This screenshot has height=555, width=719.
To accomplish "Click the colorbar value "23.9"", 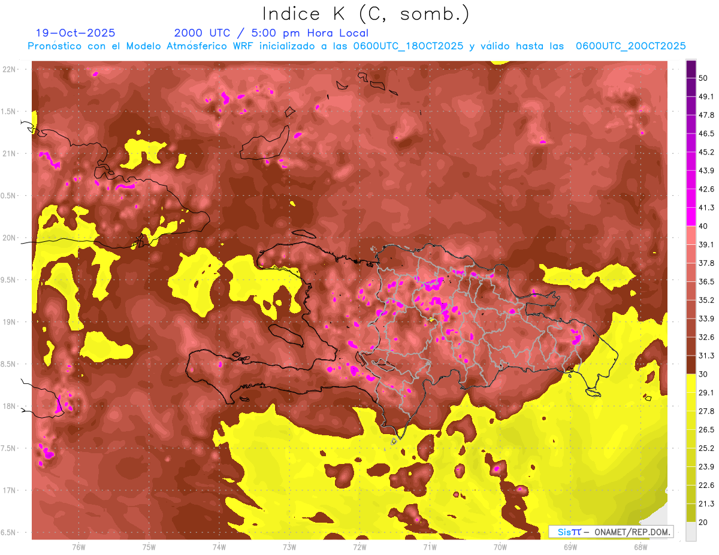I will tap(706, 467).
